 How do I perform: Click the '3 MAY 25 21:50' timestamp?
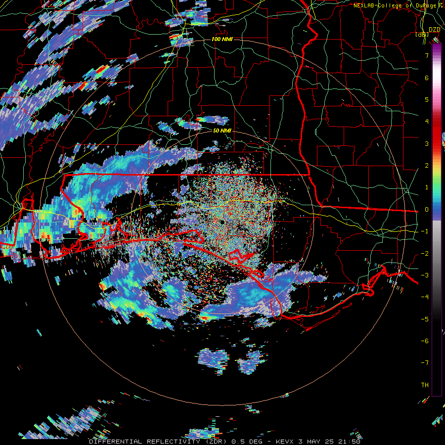[329, 442]
